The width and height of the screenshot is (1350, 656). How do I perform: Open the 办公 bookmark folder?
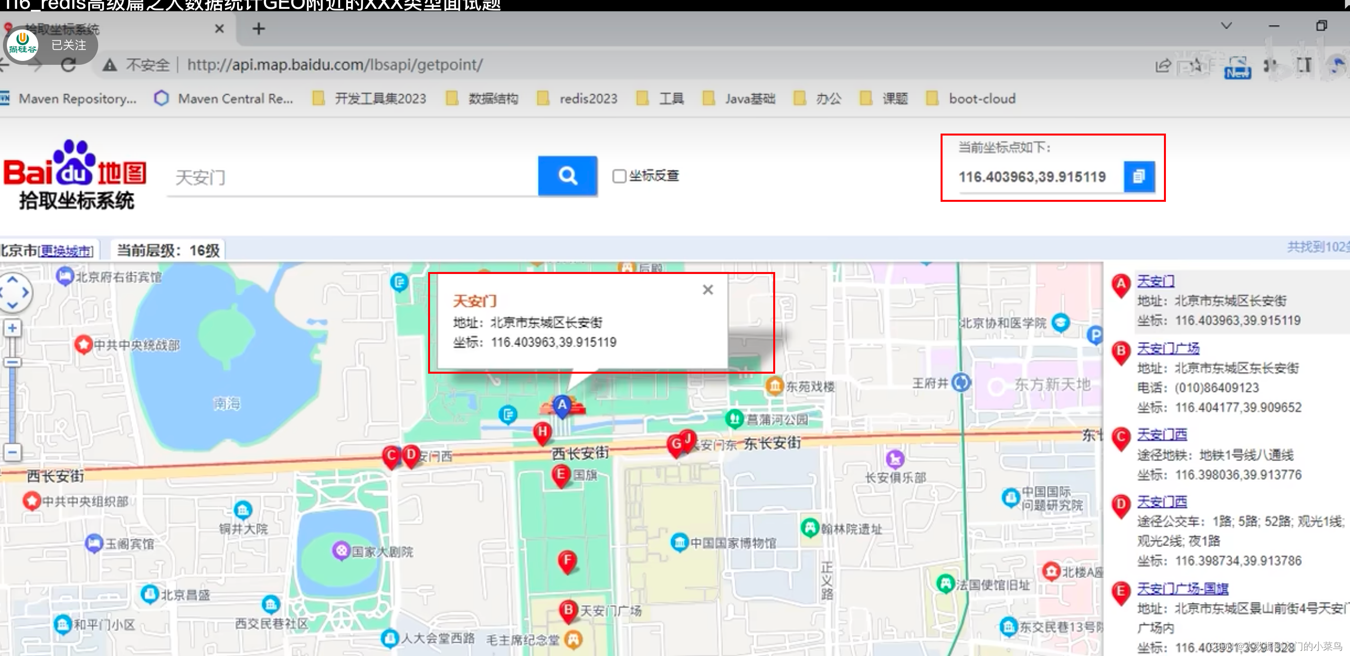(817, 99)
